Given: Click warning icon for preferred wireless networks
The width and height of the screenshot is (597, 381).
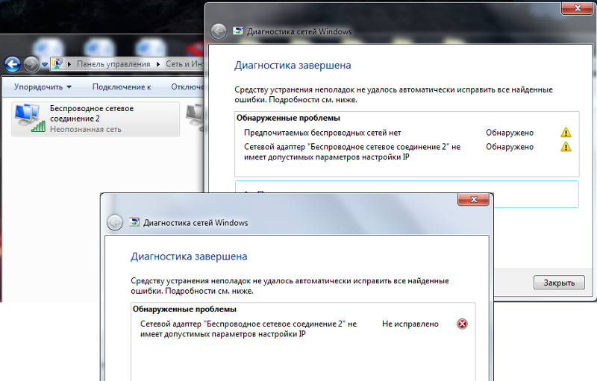Looking at the screenshot, I should pos(566,132).
